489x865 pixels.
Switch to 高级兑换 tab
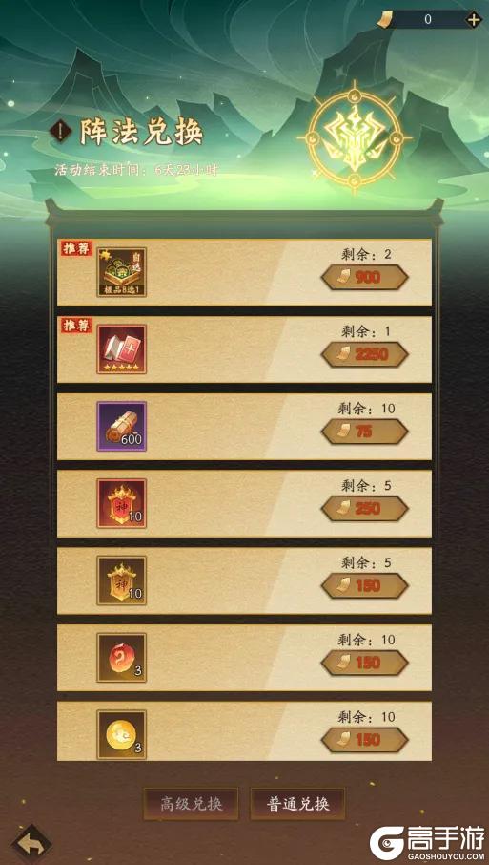(x=191, y=804)
